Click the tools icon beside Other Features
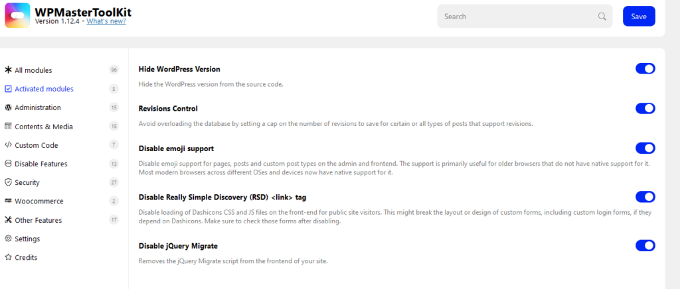Image resolution: width=680 pixels, height=289 pixels. click(x=8, y=220)
